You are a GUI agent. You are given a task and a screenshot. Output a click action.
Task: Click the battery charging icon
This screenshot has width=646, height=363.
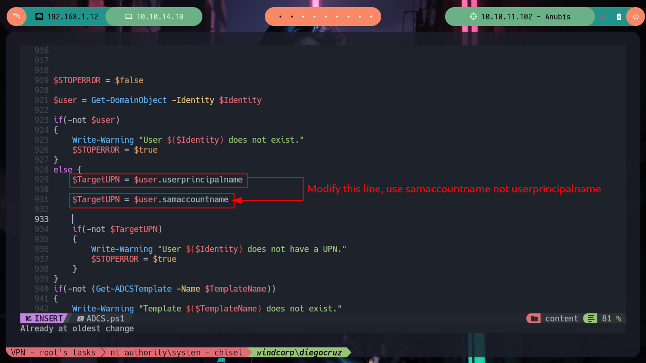(619, 17)
